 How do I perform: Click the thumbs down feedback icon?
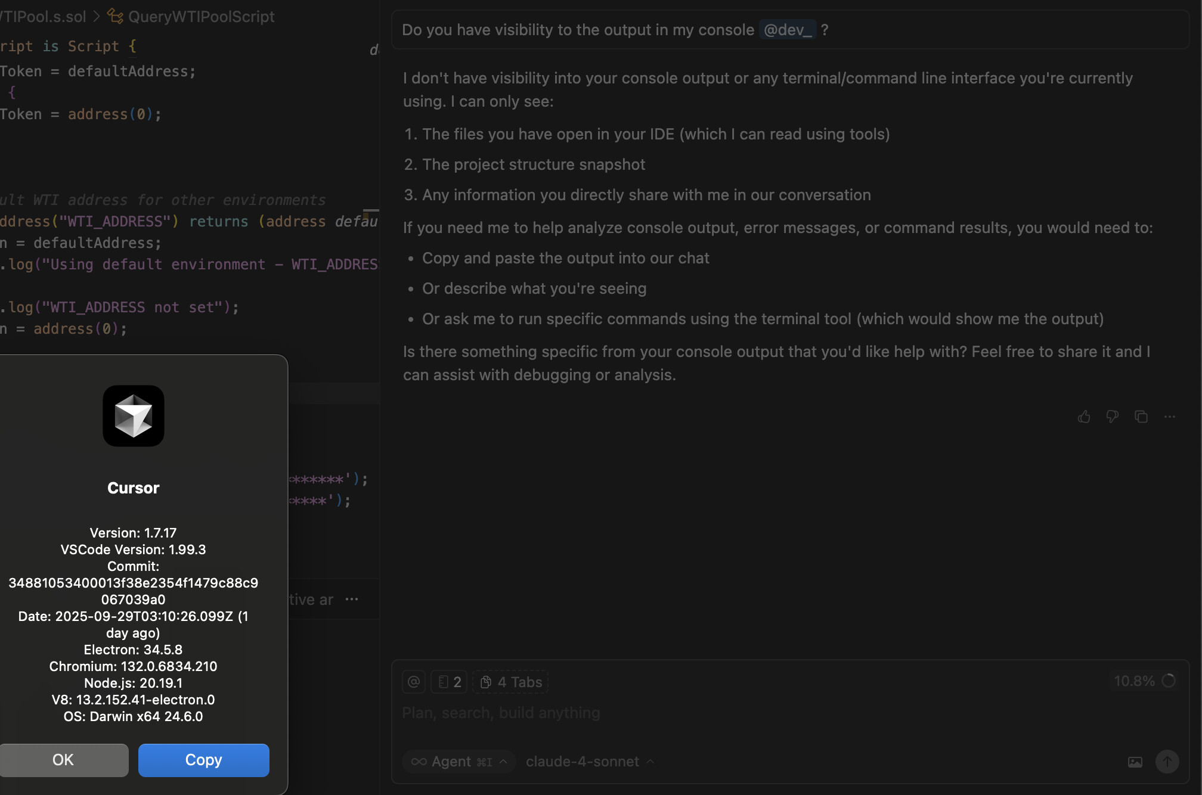(1112, 417)
